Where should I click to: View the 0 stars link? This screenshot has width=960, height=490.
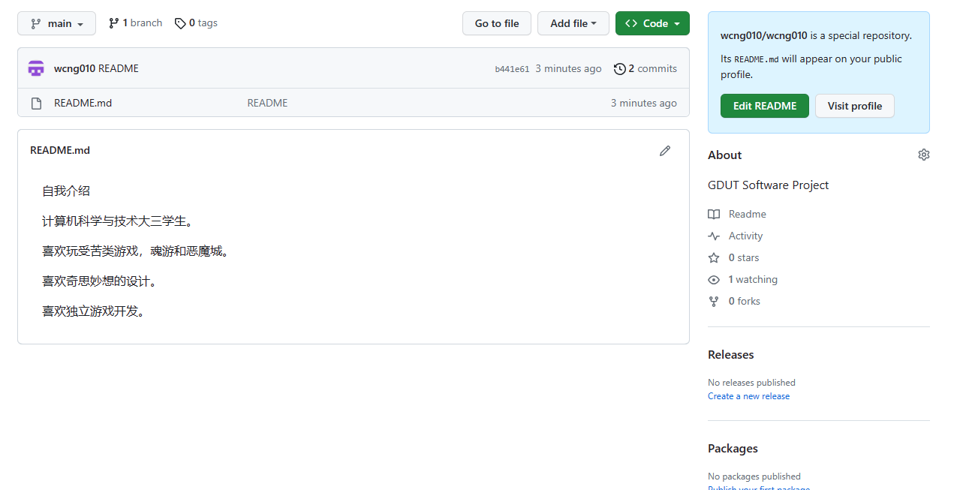[x=744, y=257]
